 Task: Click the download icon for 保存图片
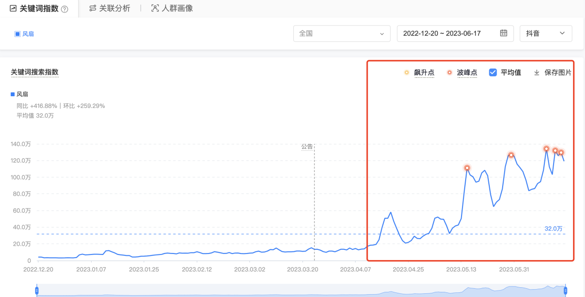[x=537, y=73]
